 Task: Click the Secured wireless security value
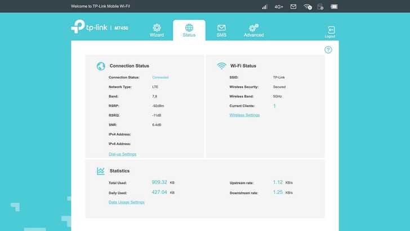279,87
